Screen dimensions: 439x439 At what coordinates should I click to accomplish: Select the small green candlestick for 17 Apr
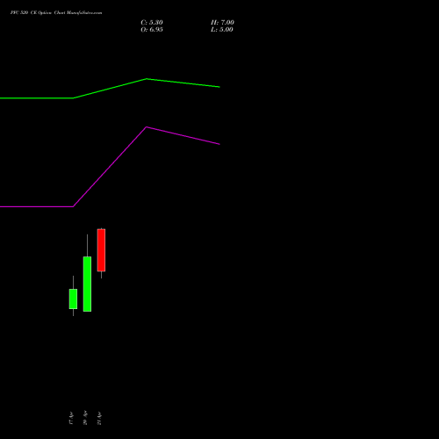pyautogui.click(x=73, y=299)
